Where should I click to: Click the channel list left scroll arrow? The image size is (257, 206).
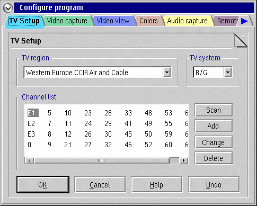[x=30, y=160]
